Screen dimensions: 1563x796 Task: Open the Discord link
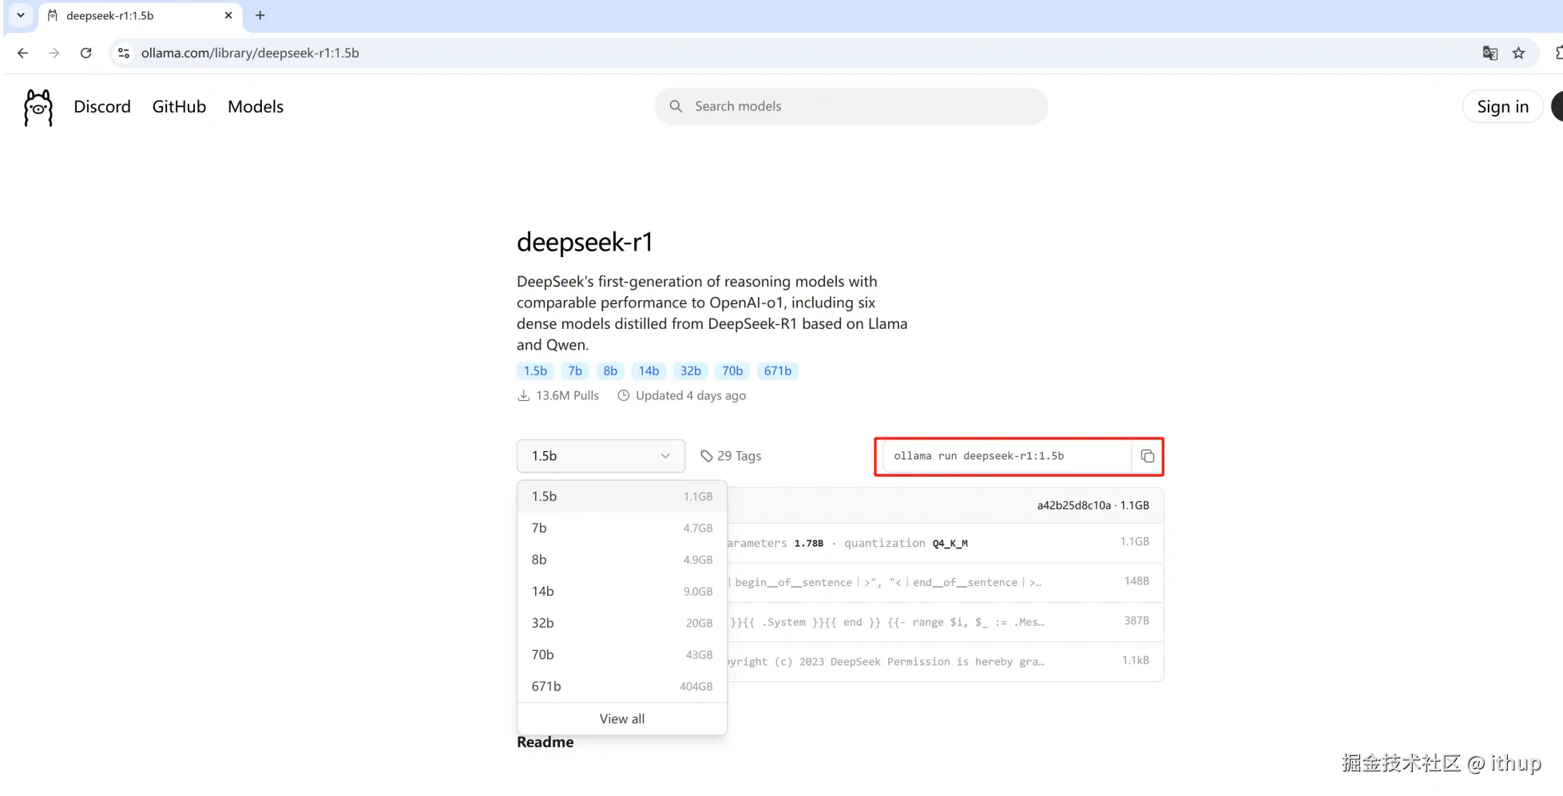[x=102, y=107]
